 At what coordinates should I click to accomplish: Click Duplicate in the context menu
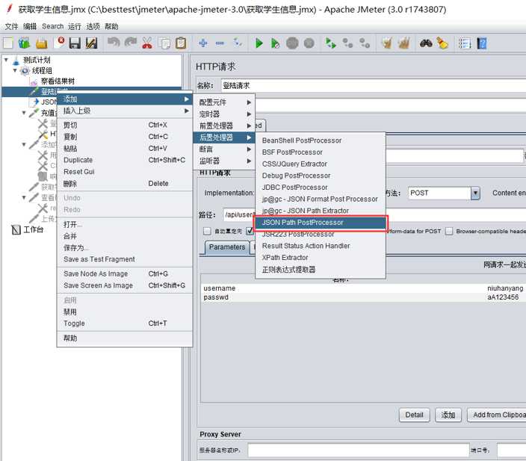click(125, 160)
